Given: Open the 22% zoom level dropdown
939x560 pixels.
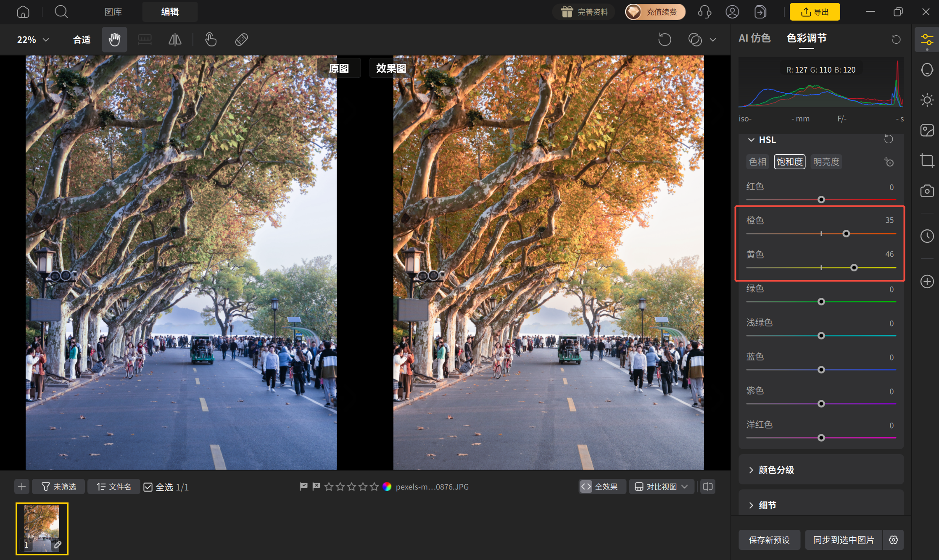Looking at the screenshot, I should (33, 39).
